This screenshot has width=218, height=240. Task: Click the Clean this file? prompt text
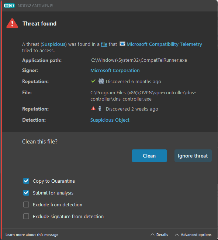click(x=40, y=142)
